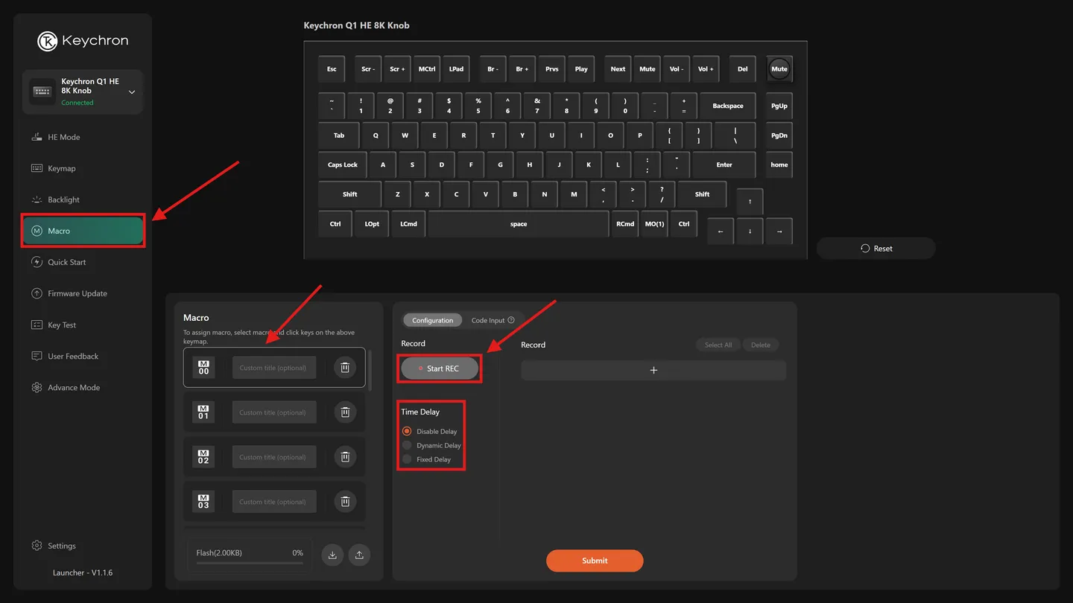Image resolution: width=1073 pixels, height=603 pixels.
Task: Click the upload macro icon beside Flash
Action: (x=359, y=555)
